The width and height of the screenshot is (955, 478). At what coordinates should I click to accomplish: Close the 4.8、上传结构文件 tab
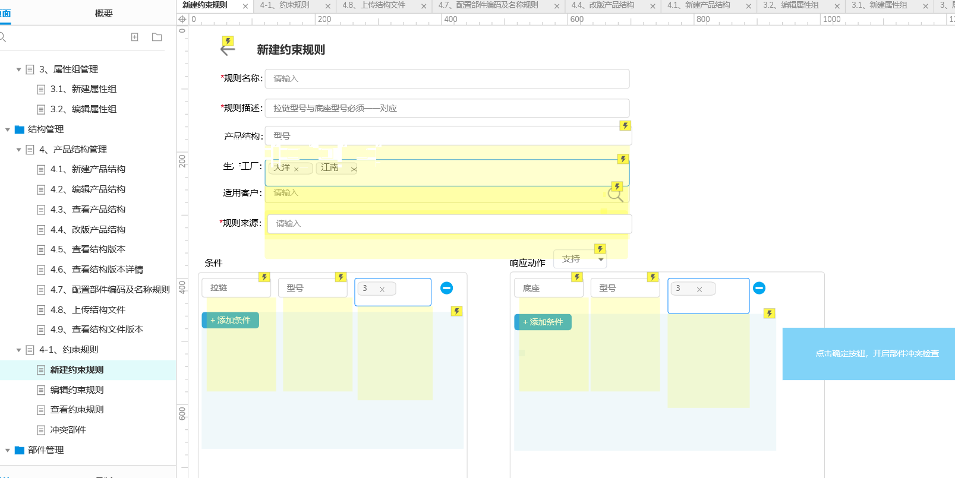(424, 6)
